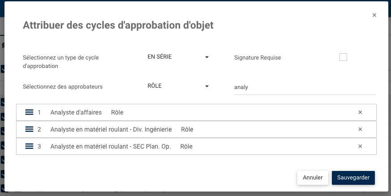Click drag handle for Div. Ingénierie row

(x=30, y=129)
